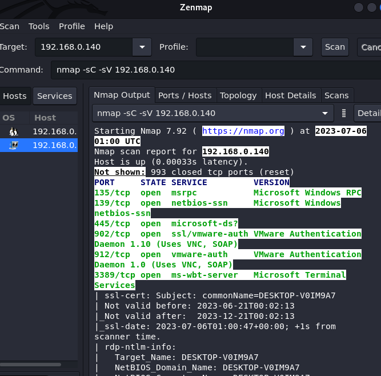Screen dimensions: 381x376
Task: Click the VERSION column header text
Action: (x=271, y=182)
